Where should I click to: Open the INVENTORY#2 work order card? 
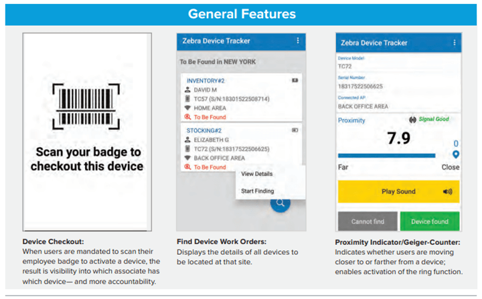(241, 98)
